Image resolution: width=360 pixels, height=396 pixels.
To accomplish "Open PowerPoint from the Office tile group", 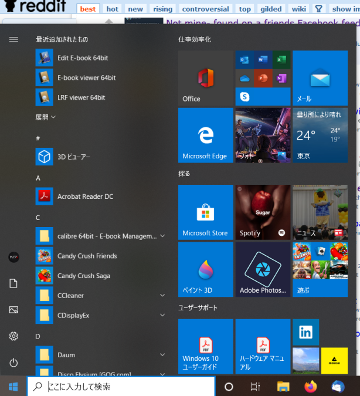I will (263, 78).
